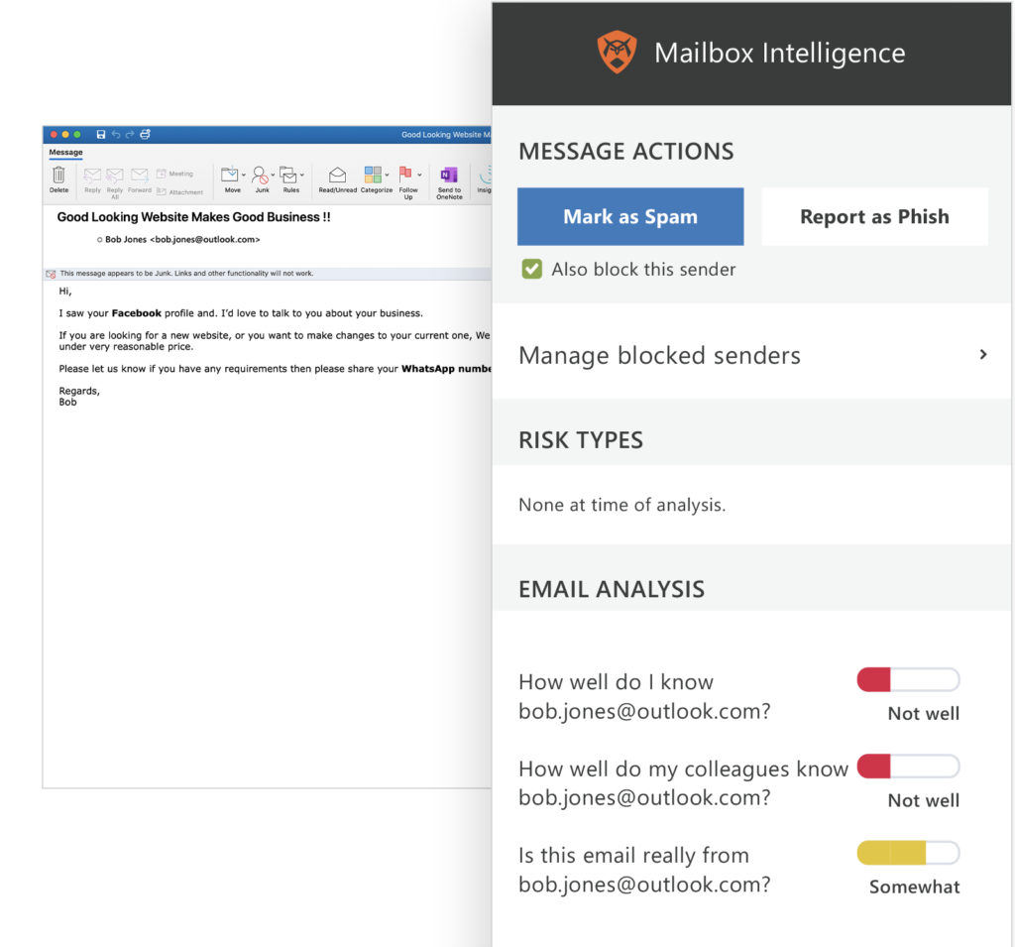Image resolution: width=1015 pixels, height=947 pixels.
Task: Open the Rules icon
Action: (x=288, y=175)
